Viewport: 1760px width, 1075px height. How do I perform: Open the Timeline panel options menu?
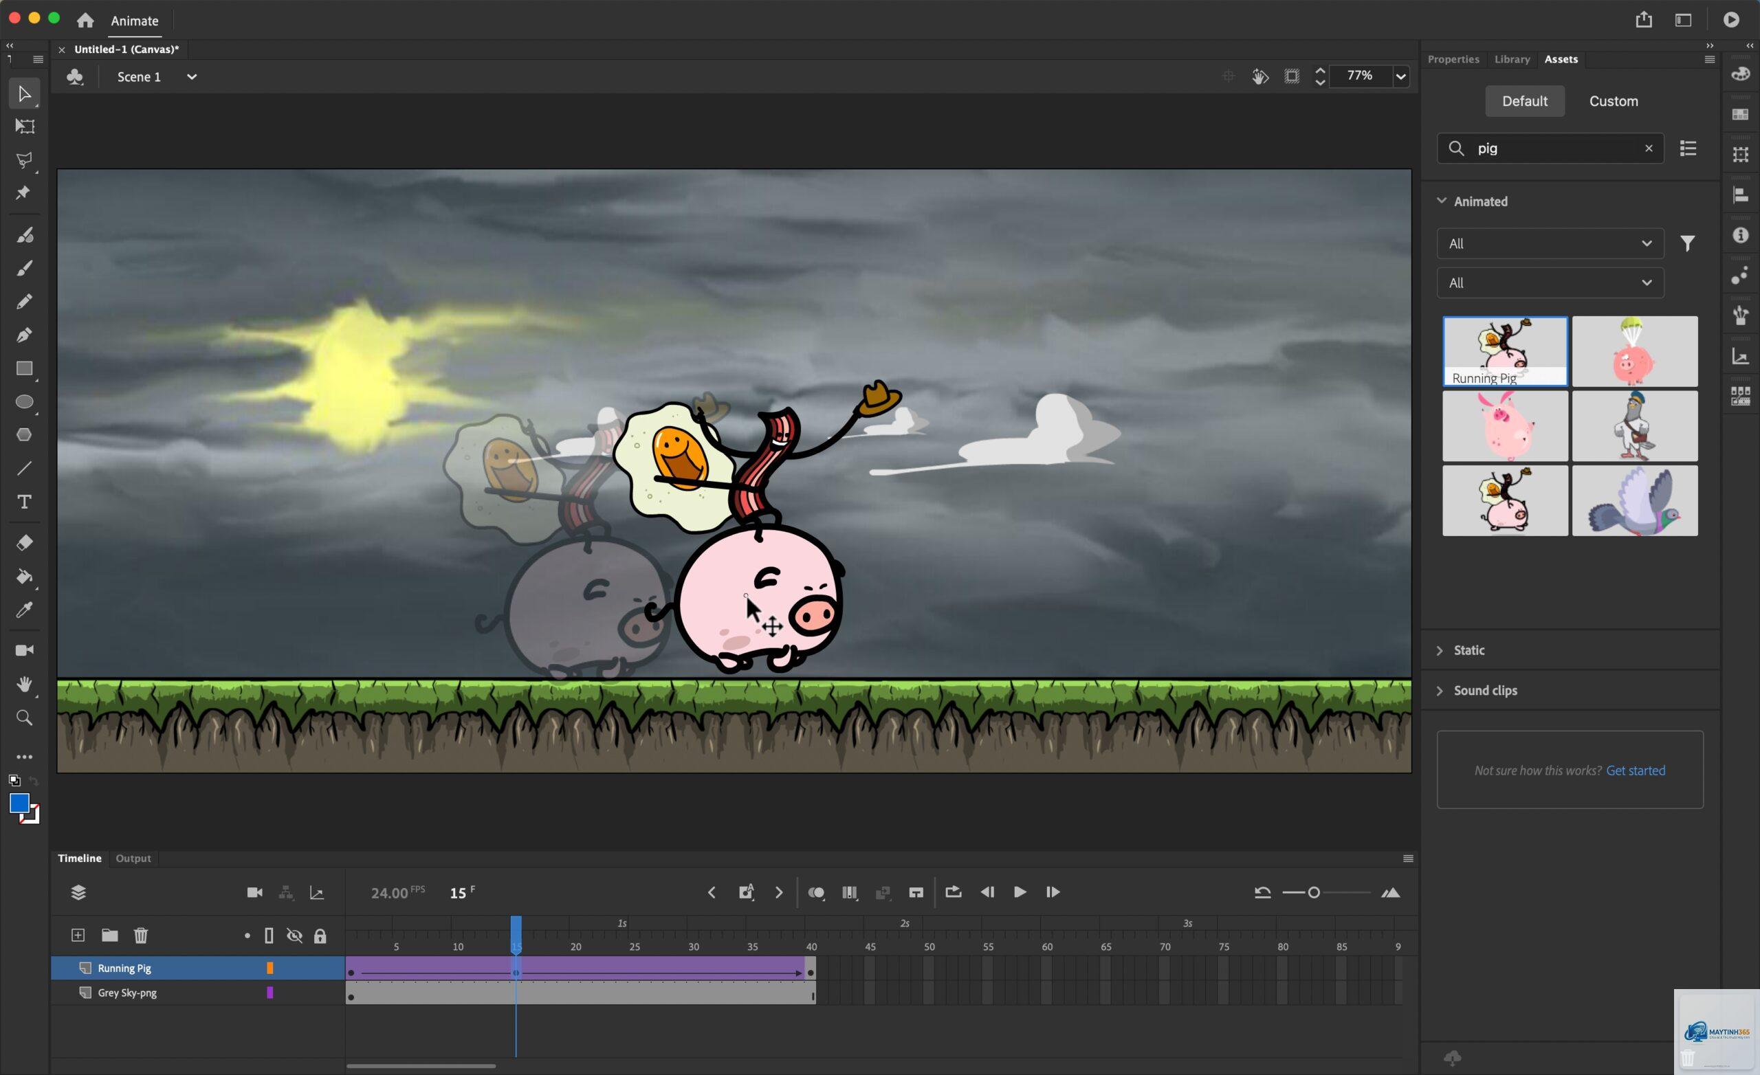[x=1408, y=858]
